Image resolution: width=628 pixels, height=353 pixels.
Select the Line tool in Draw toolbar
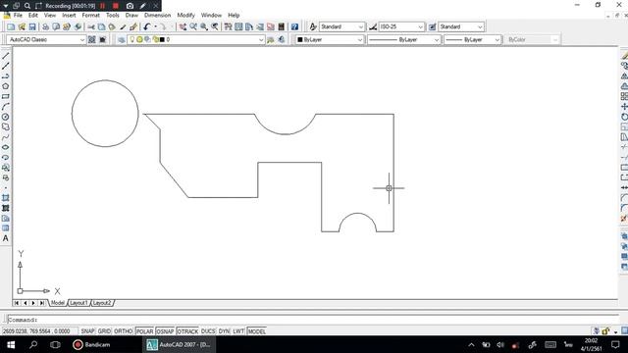coord(6,56)
